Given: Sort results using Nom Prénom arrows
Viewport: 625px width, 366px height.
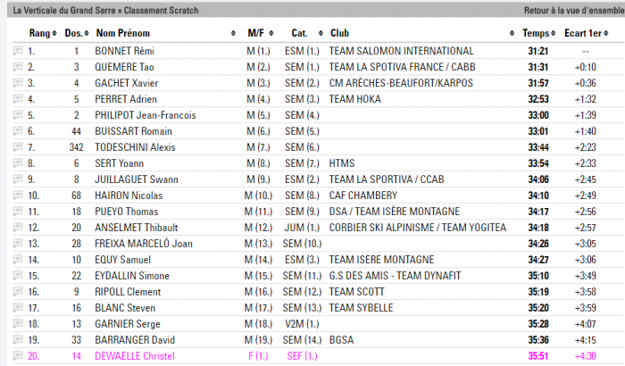Looking at the screenshot, I should (x=233, y=33).
